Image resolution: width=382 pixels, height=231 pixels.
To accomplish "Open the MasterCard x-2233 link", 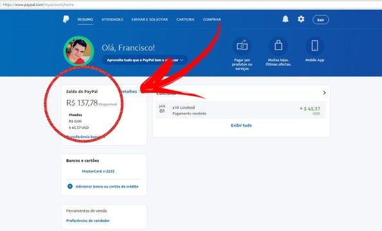I will click(98, 171).
